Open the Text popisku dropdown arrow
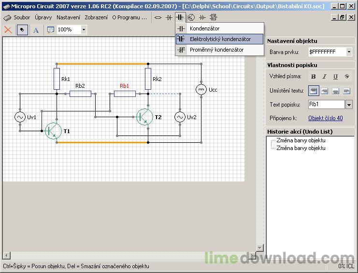 coord(349,105)
